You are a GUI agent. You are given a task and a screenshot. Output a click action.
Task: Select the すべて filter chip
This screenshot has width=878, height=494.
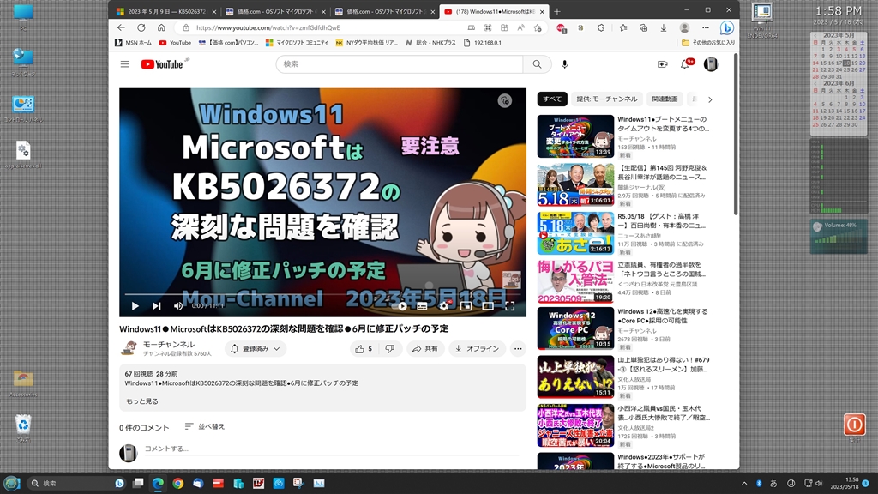[552, 99]
